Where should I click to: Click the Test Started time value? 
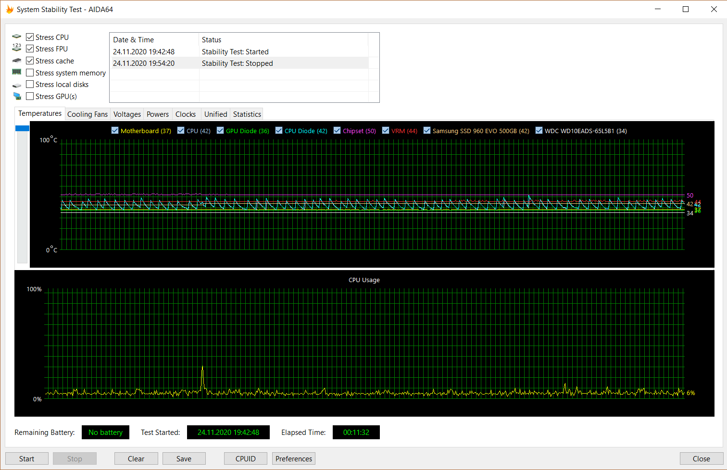(228, 432)
